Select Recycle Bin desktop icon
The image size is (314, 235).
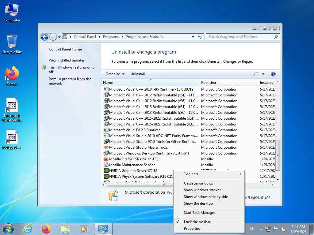coord(12,44)
